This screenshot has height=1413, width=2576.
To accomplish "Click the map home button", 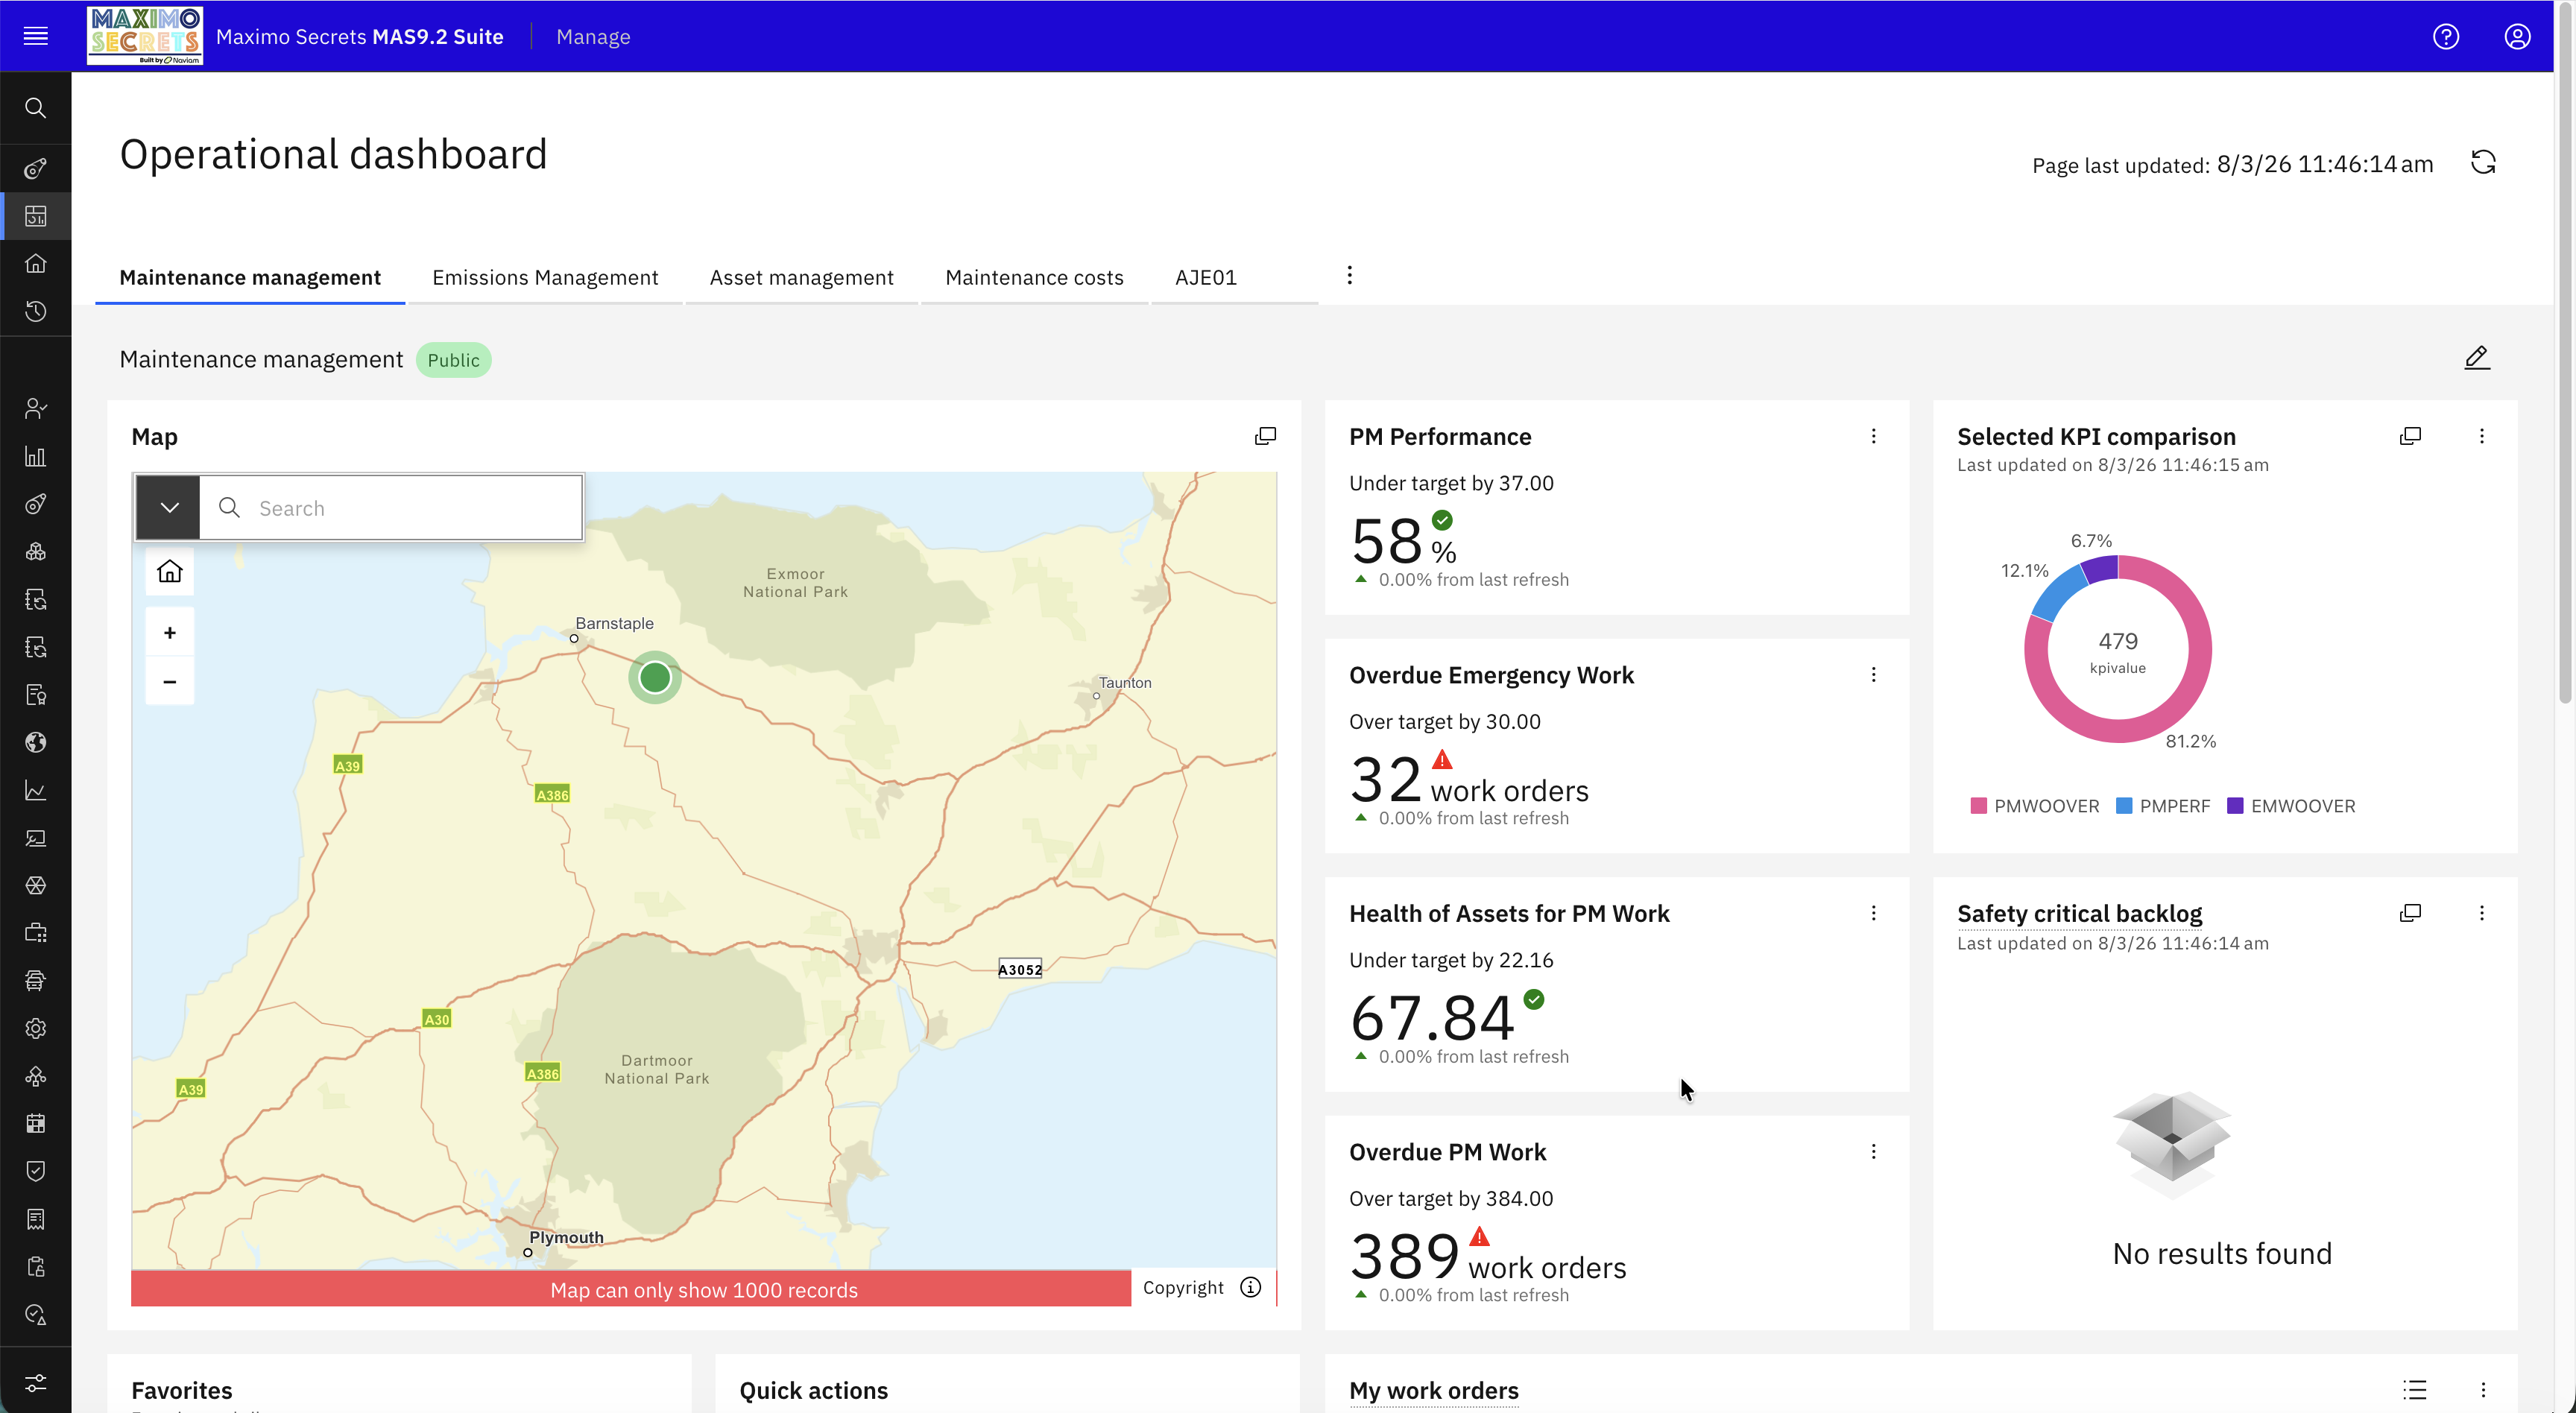I will point(170,571).
